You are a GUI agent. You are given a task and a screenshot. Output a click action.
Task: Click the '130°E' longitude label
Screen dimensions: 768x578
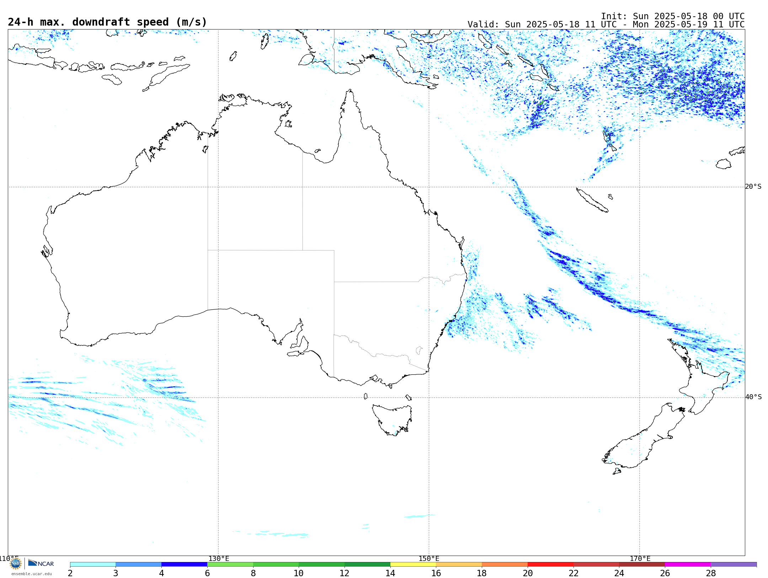219,559
